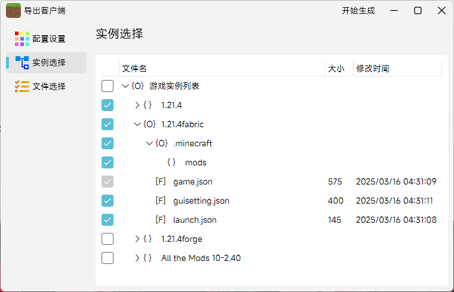
Task: Collapse the 1.21.4fabric folder
Action: (x=137, y=124)
